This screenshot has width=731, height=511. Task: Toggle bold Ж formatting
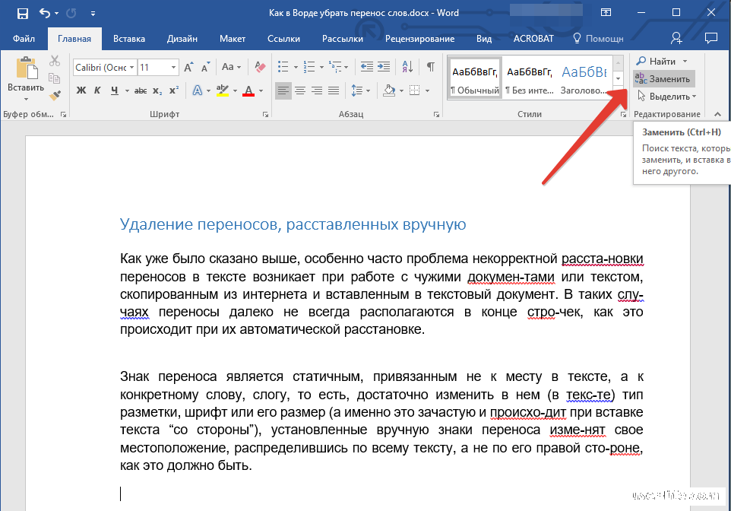pyautogui.click(x=81, y=90)
